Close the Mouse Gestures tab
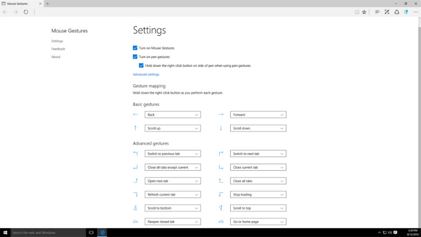The width and height of the screenshot is (421, 237). click(x=40, y=3)
